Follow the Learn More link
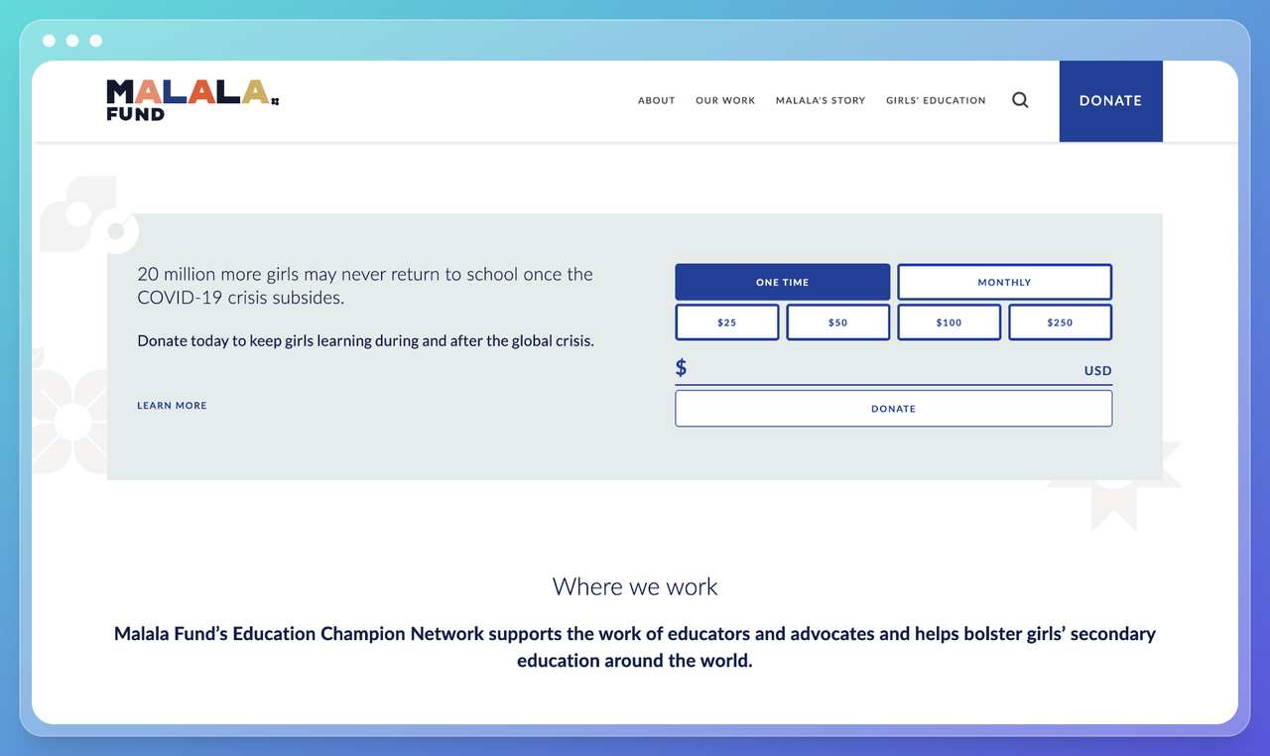Viewport: 1270px width, 756px height. [173, 406]
